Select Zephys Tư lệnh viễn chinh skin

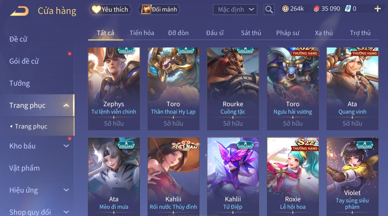click(x=114, y=89)
